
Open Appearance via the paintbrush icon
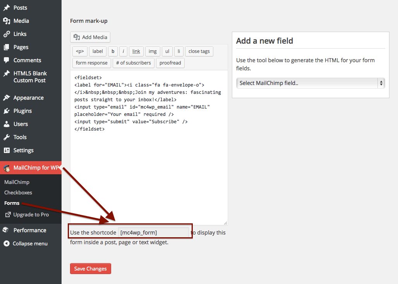7,98
